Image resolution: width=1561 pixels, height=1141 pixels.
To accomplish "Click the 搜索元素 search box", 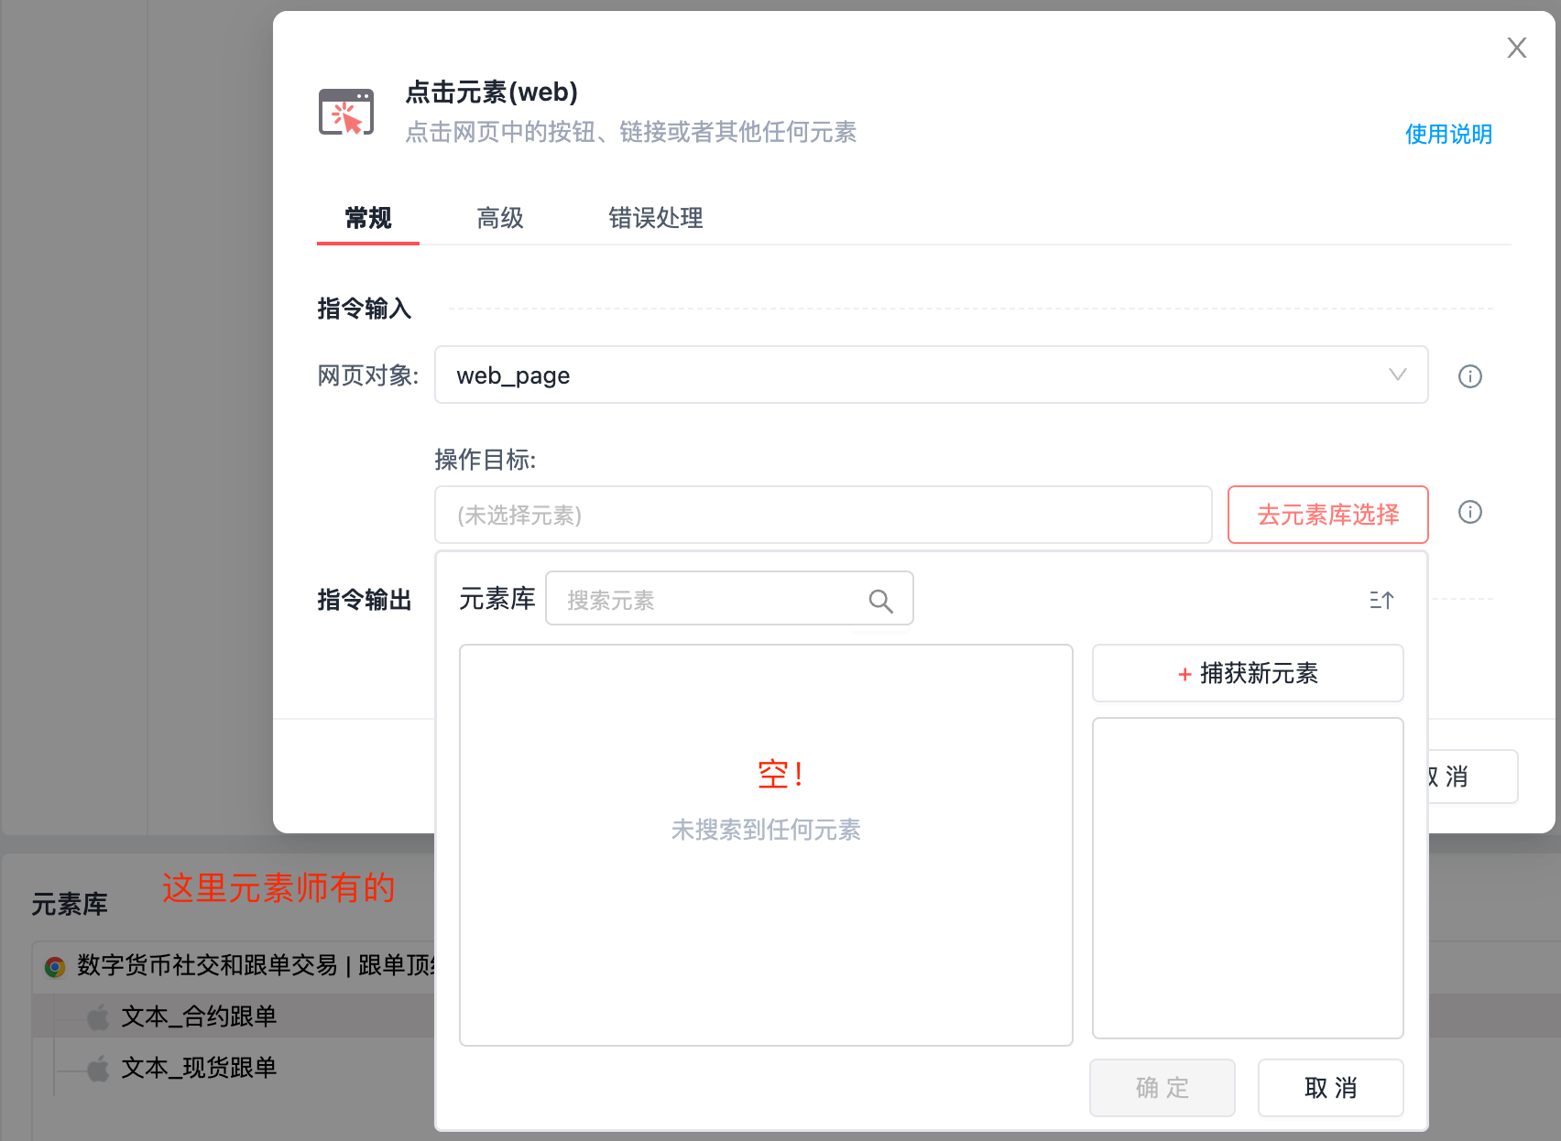I will click(x=729, y=599).
